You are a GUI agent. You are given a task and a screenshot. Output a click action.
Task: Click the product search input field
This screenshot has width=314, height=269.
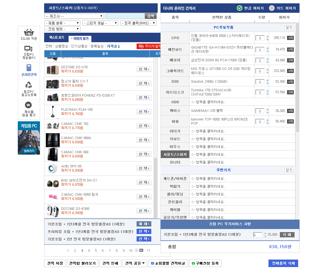(x=125, y=16)
